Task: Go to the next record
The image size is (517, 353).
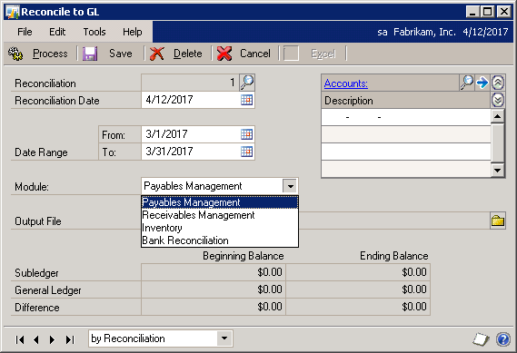Action: (x=52, y=339)
